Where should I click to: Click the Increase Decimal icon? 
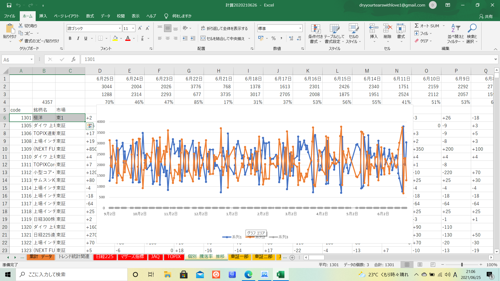[x=291, y=39]
